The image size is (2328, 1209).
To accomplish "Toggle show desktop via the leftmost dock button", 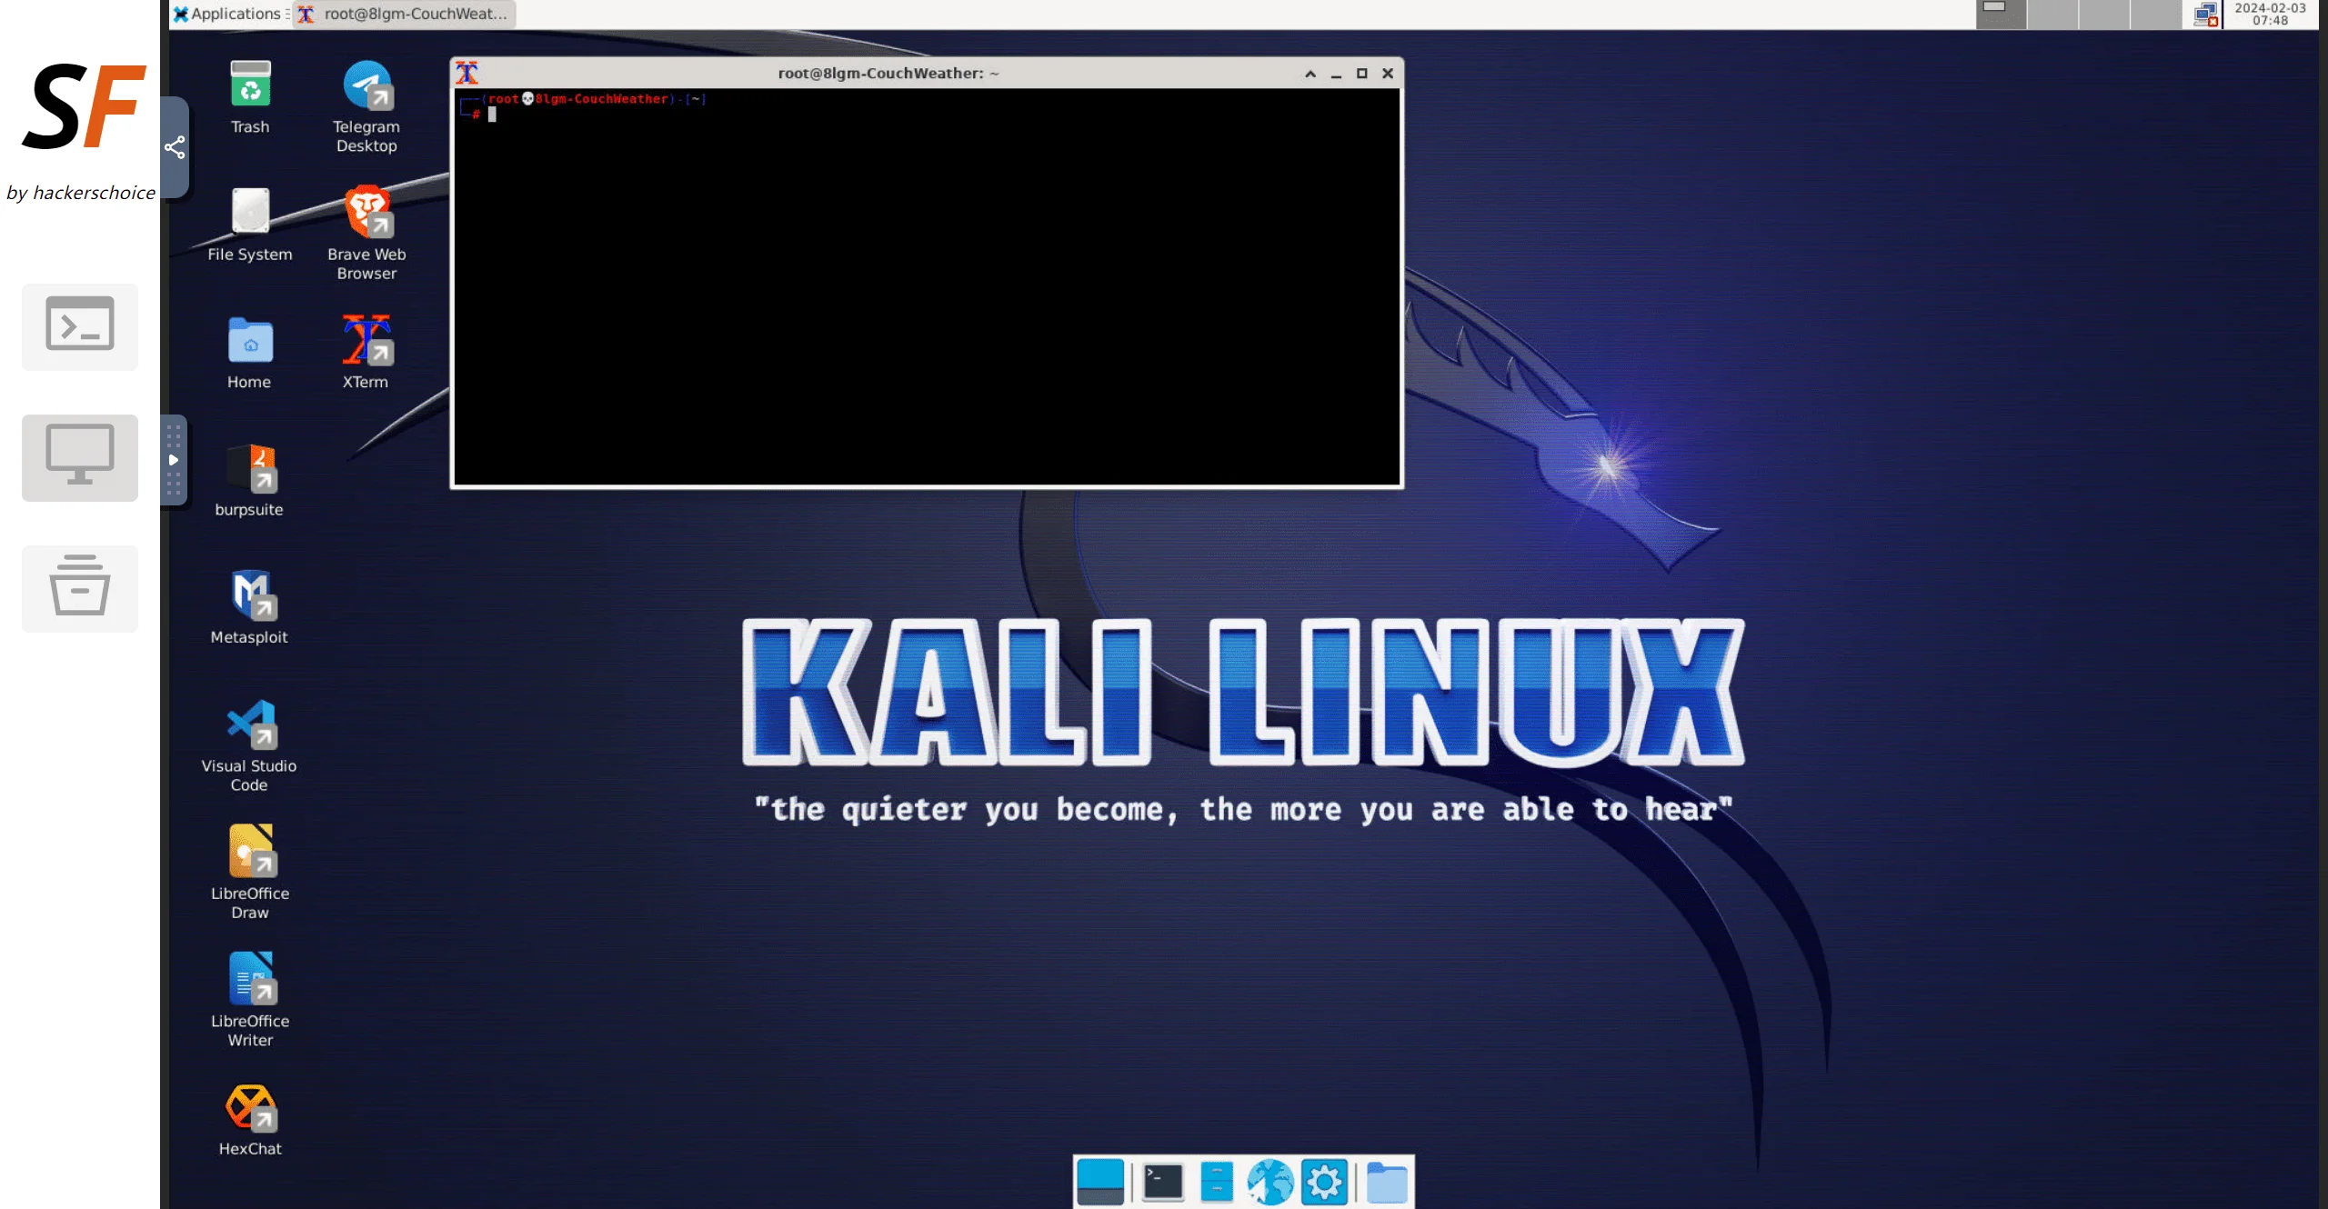I will 1103,1182.
